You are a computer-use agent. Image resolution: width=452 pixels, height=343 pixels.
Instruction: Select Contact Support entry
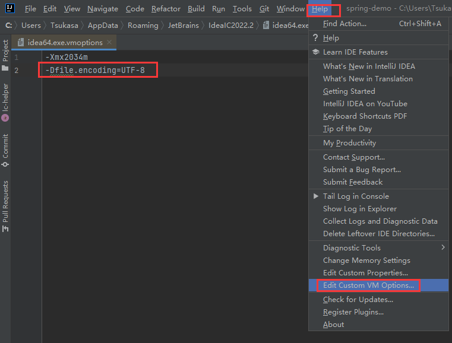(378, 157)
